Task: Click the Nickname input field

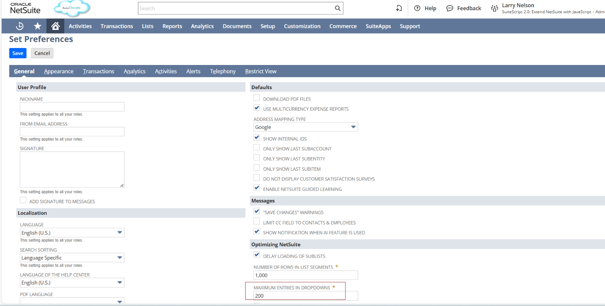Action: pyautogui.click(x=72, y=107)
